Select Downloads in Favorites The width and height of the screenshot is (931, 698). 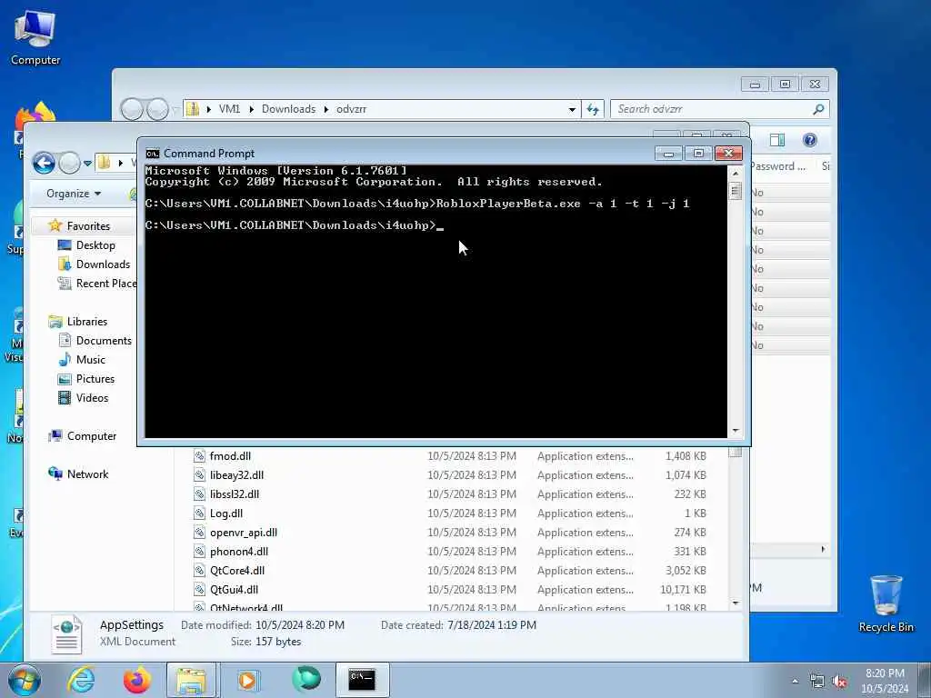click(103, 264)
